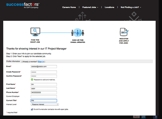Click the Facebook icon at bottom
162x119 pixels.
tap(155, 117)
